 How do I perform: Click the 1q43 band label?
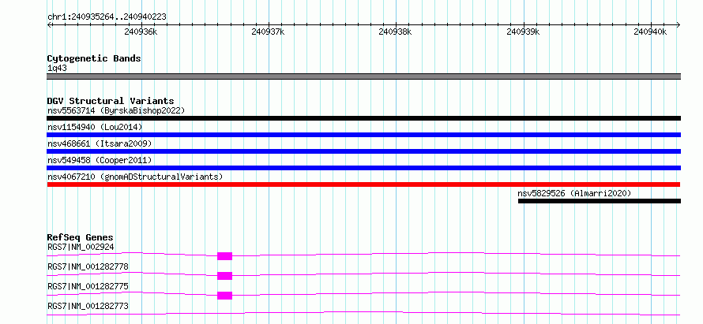click(58, 69)
